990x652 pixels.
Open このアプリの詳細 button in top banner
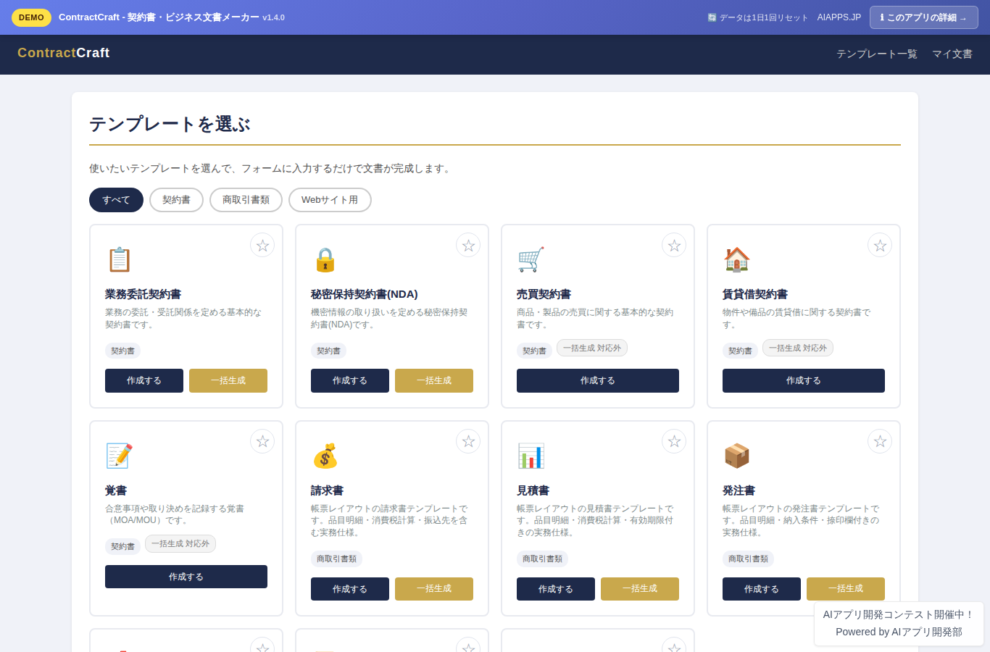pos(924,17)
